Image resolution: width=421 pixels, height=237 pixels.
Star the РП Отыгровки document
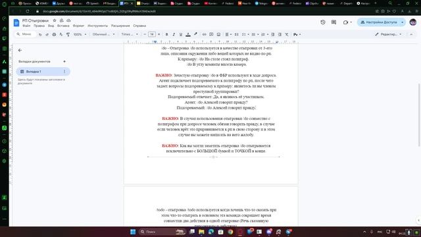point(55,20)
